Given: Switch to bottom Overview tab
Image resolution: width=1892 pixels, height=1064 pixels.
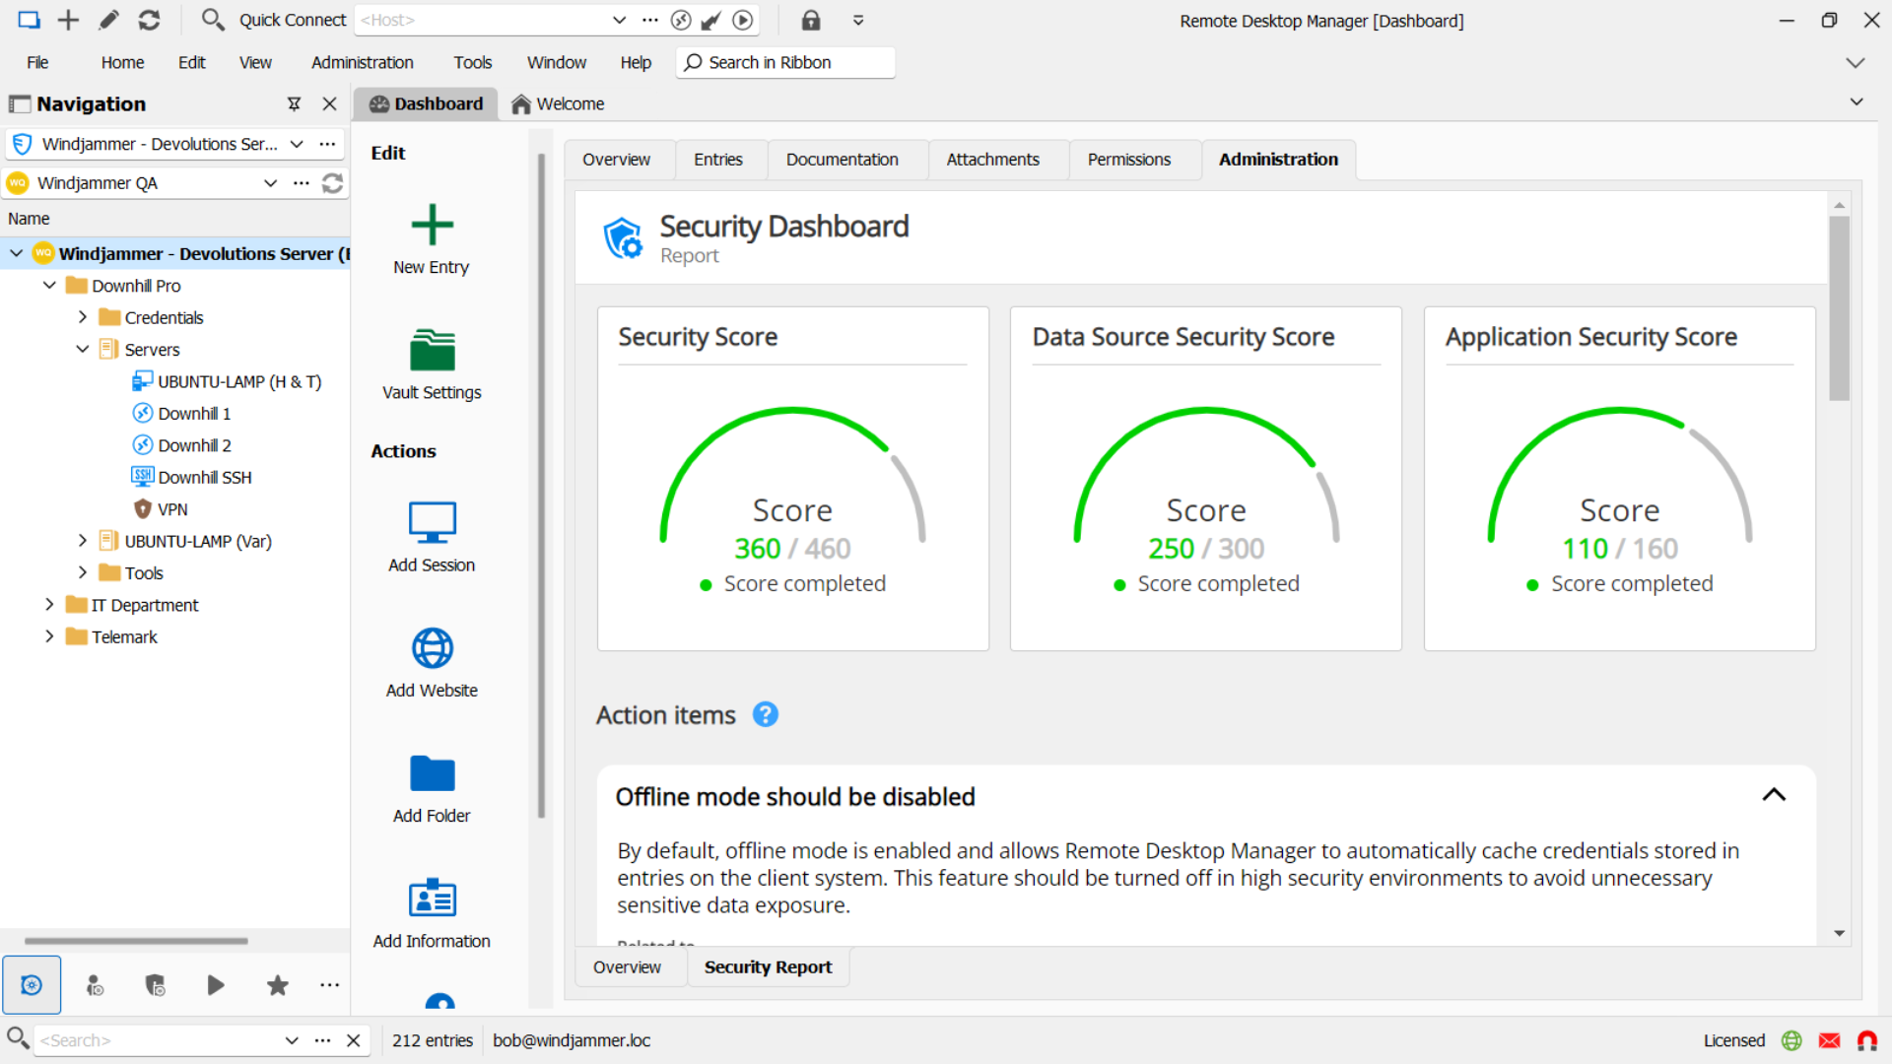Looking at the screenshot, I should click(x=627, y=967).
